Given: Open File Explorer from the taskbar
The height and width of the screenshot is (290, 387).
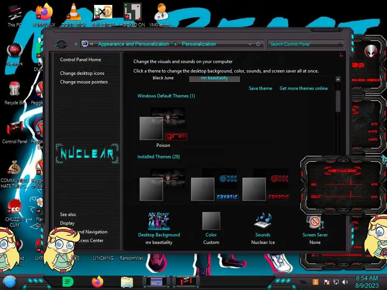Looking at the screenshot, I should 127,282.
